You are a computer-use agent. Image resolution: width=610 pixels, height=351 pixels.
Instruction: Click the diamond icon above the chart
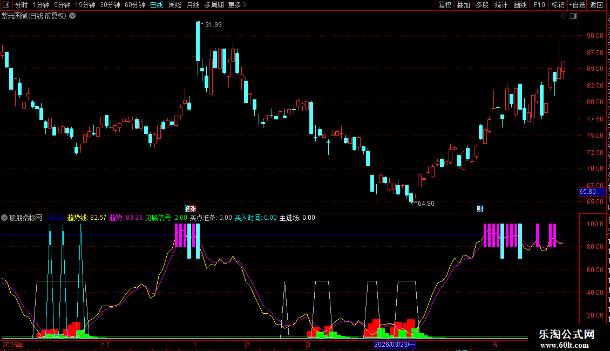point(564,16)
